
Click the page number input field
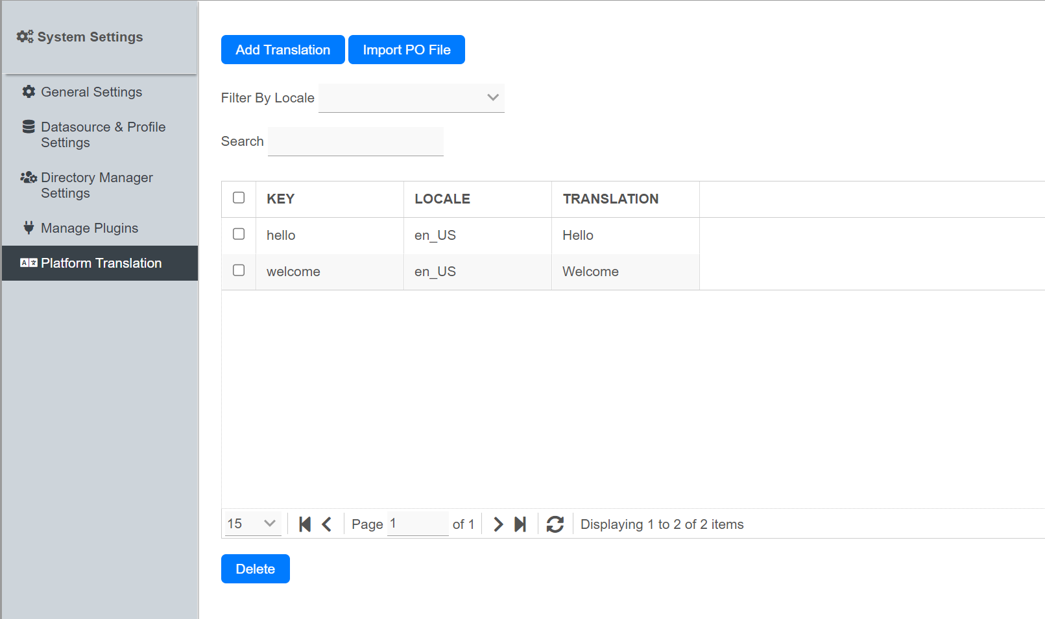coord(417,524)
